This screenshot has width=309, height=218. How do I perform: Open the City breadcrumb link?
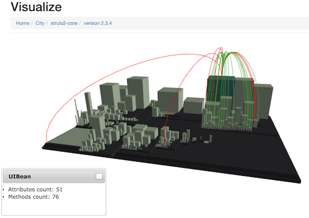tap(40, 23)
